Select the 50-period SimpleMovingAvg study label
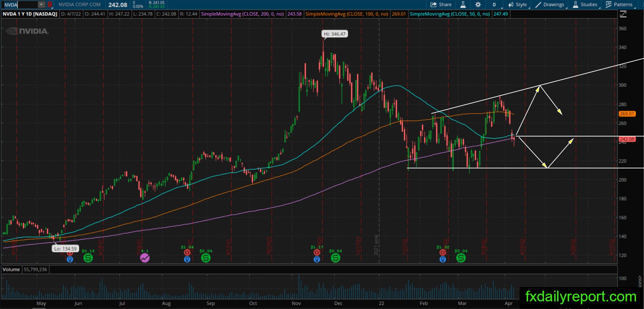This screenshot has height=309, width=644. click(x=450, y=14)
